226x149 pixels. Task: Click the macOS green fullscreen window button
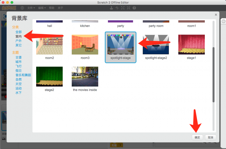pos(12,3)
